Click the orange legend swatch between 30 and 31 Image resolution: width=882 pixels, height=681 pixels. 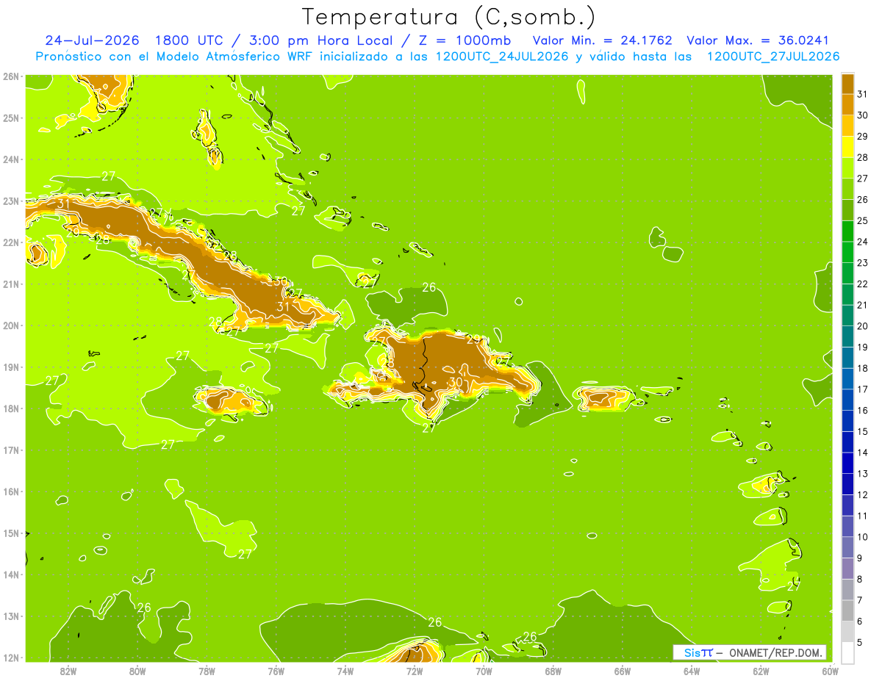point(847,104)
